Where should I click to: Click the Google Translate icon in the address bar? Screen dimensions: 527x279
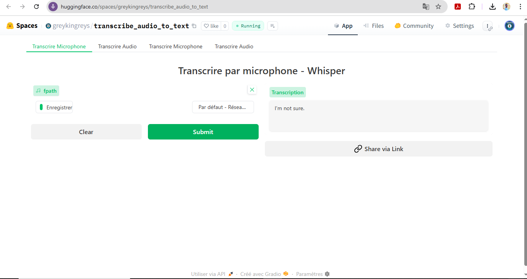coord(426,7)
